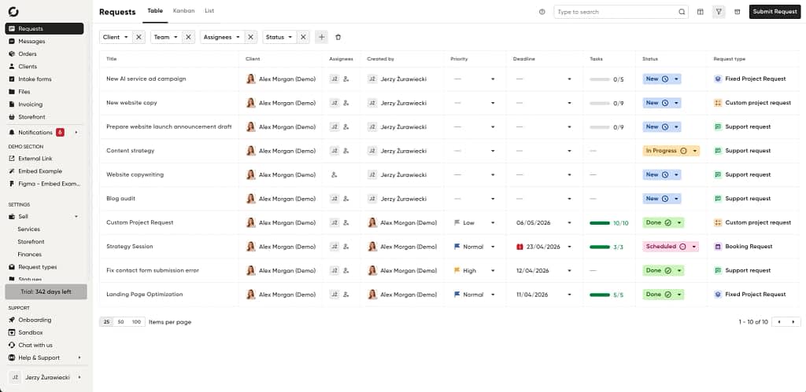Click the External Link icon
This screenshot has width=806, height=392.
pos(12,159)
